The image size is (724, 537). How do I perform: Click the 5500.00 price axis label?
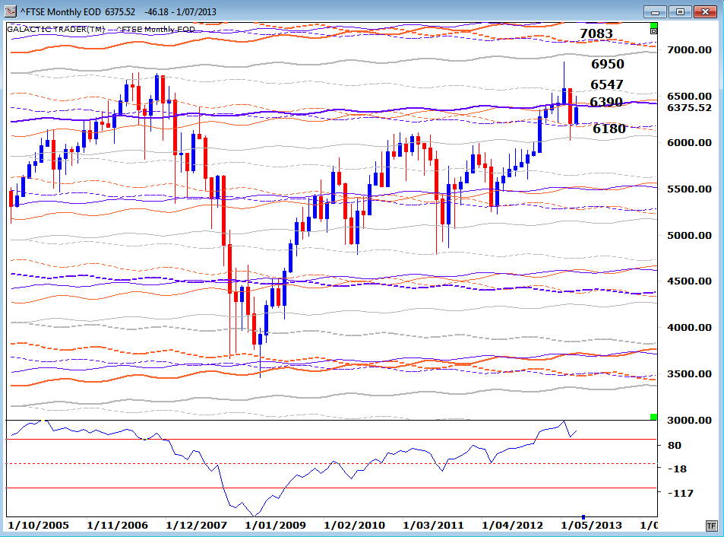pos(689,189)
